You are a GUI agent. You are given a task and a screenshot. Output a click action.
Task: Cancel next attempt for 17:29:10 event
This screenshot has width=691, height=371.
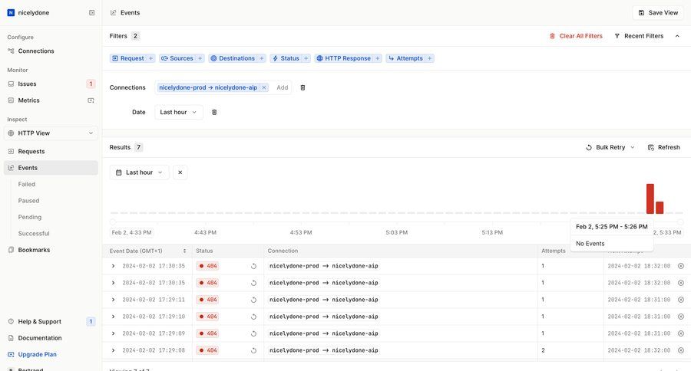pyautogui.click(x=681, y=317)
